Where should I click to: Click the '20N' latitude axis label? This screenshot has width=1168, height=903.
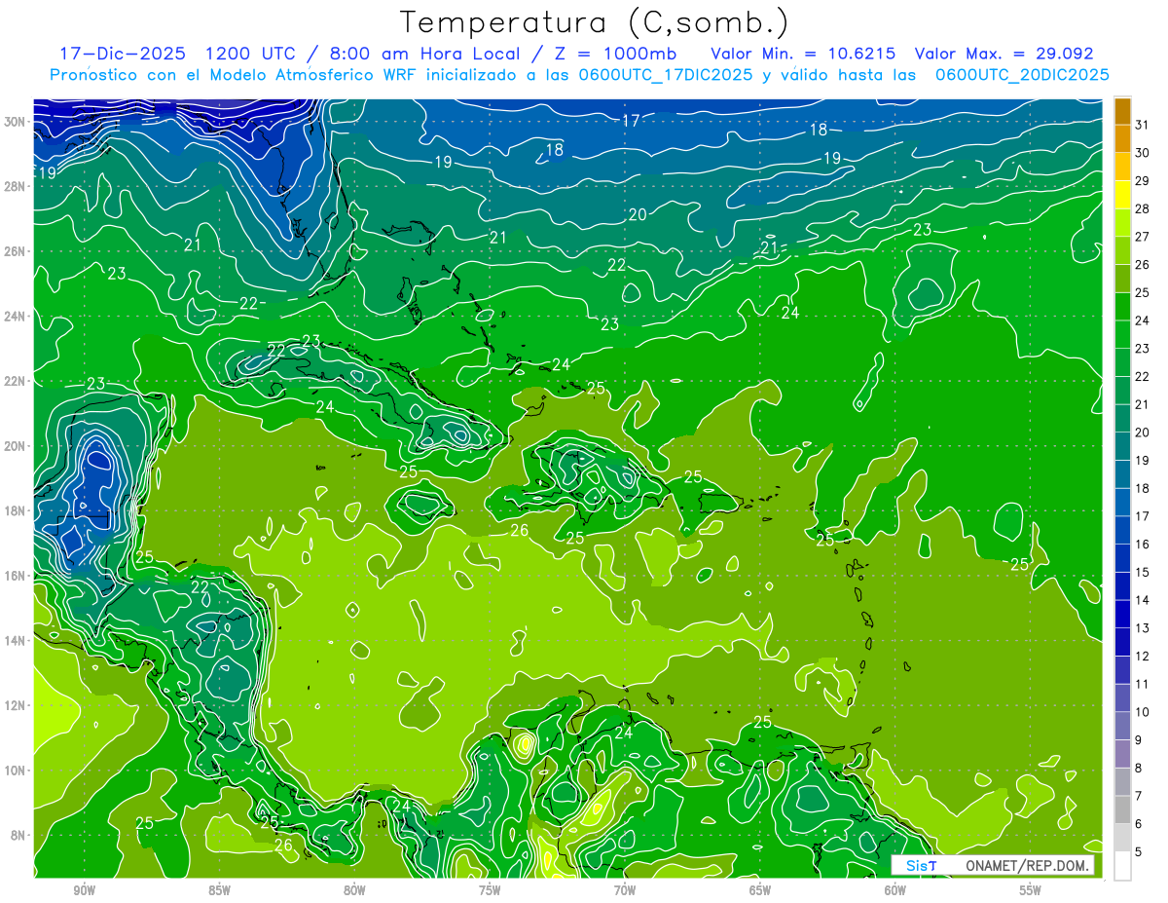pyautogui.click(x=17, y=446)
